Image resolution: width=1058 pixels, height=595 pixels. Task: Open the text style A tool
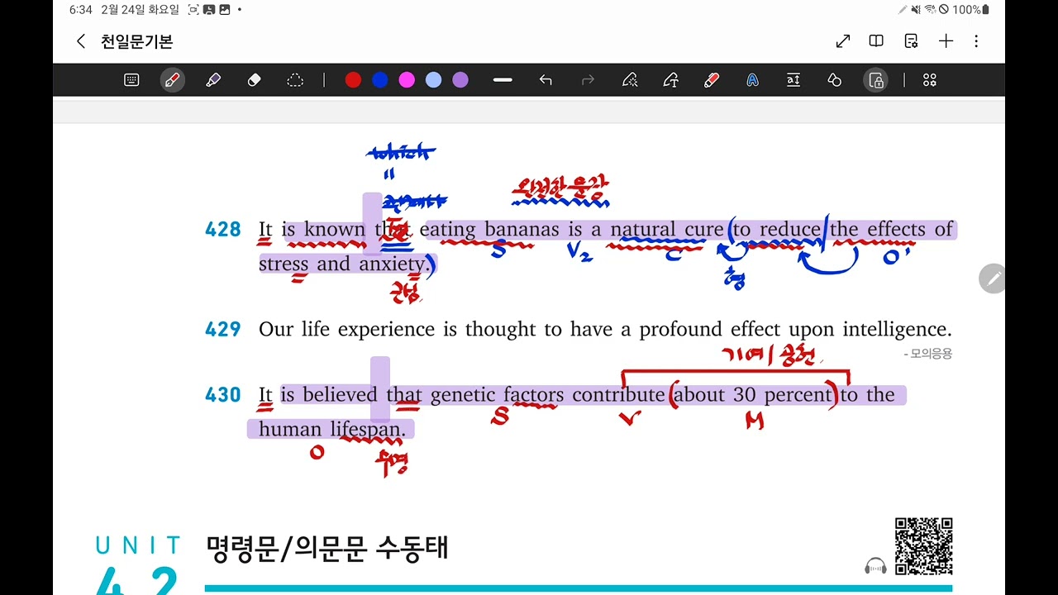point(752,80)
